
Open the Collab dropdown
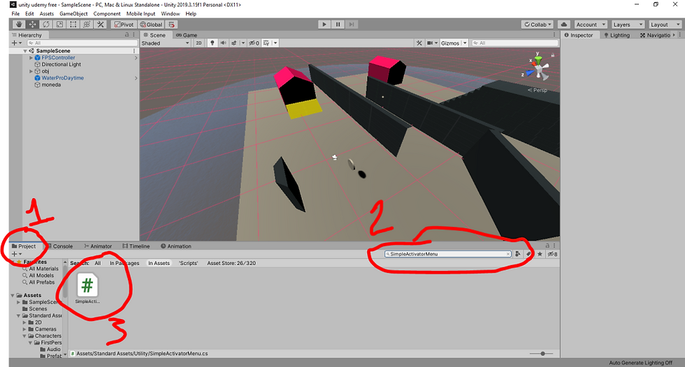pos(538,24)
